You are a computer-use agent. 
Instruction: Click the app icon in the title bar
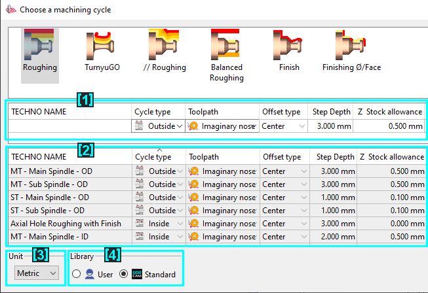(x=10, y=10)
